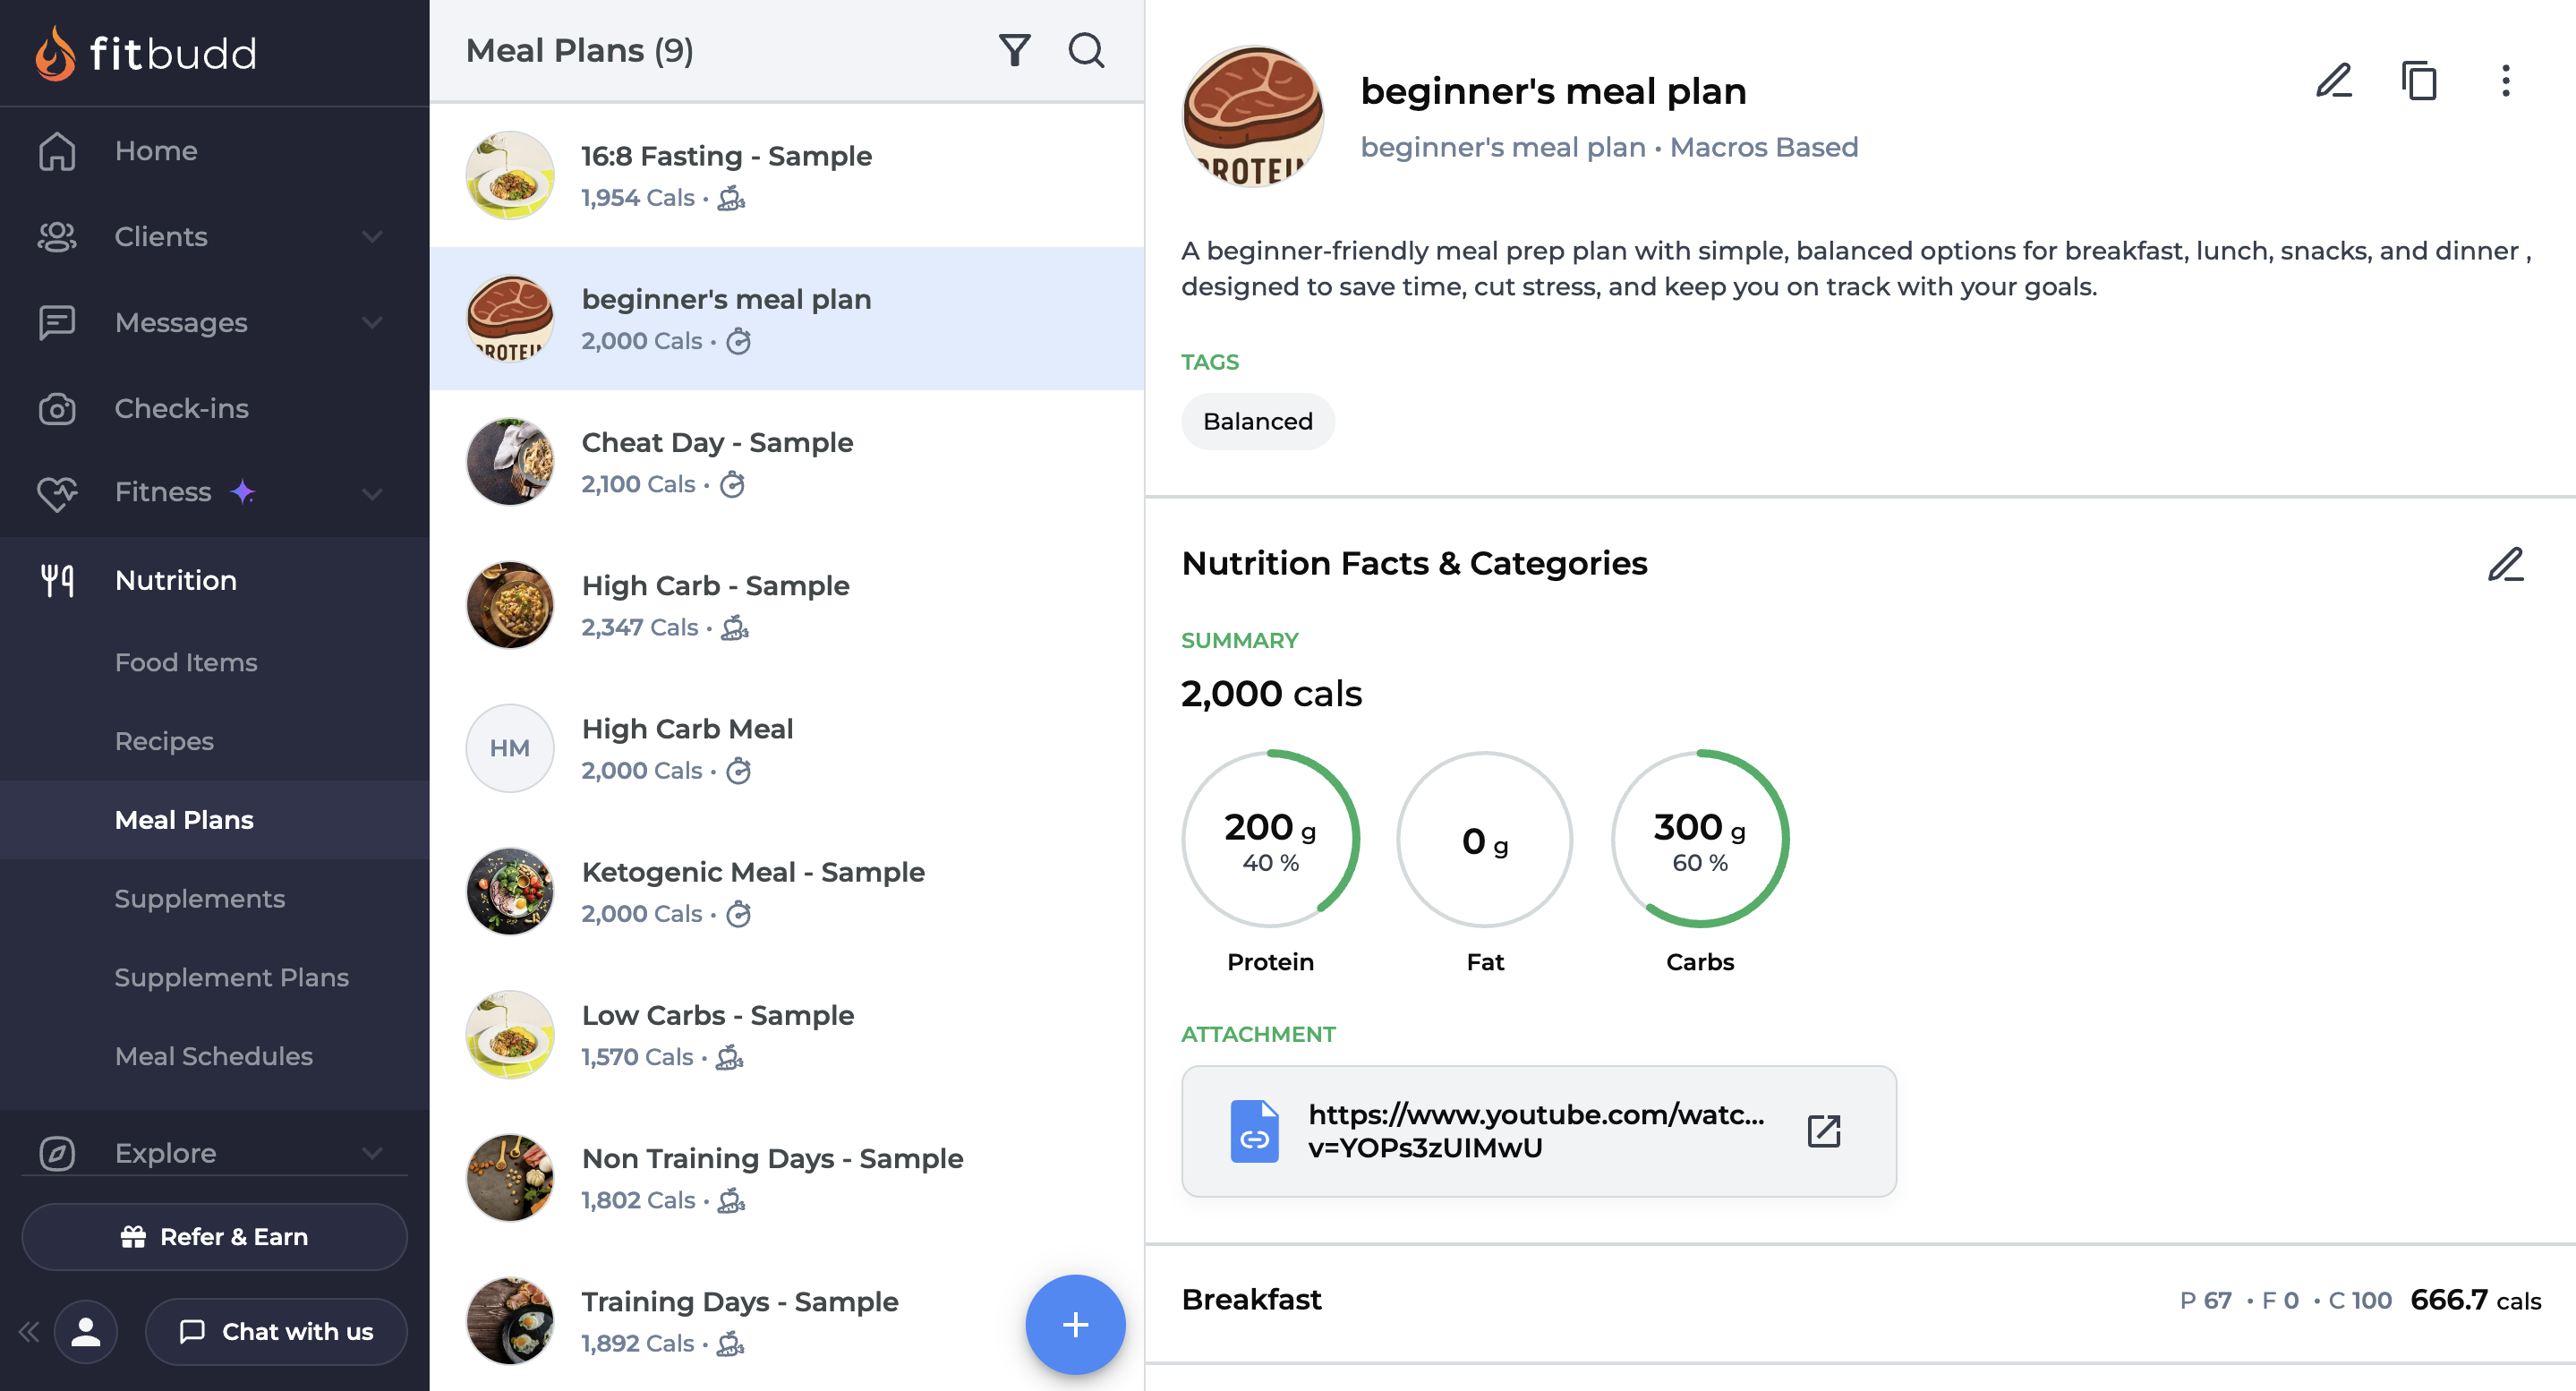Select the Cheat Day - Sample plan
Image resolution: width=2576 pixels, height=1391 pixels.
pos(787,462)
